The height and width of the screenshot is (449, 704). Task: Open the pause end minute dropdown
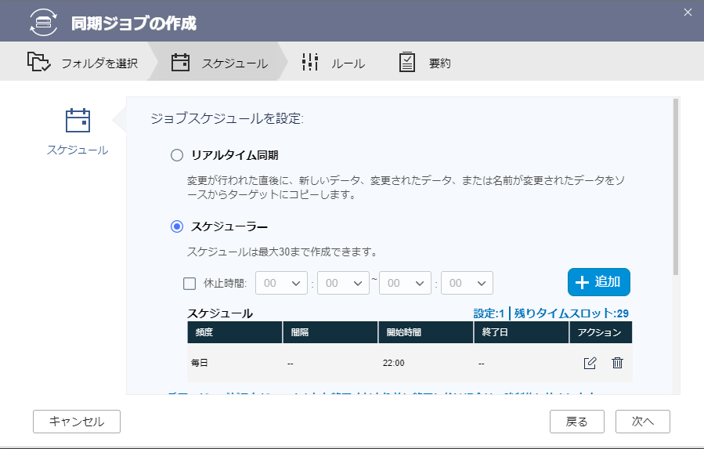pos(467,284)
